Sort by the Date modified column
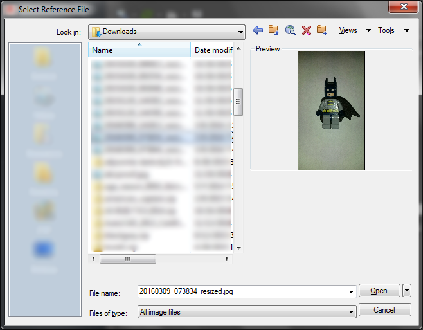423x330 pixels. pos(212,50)
